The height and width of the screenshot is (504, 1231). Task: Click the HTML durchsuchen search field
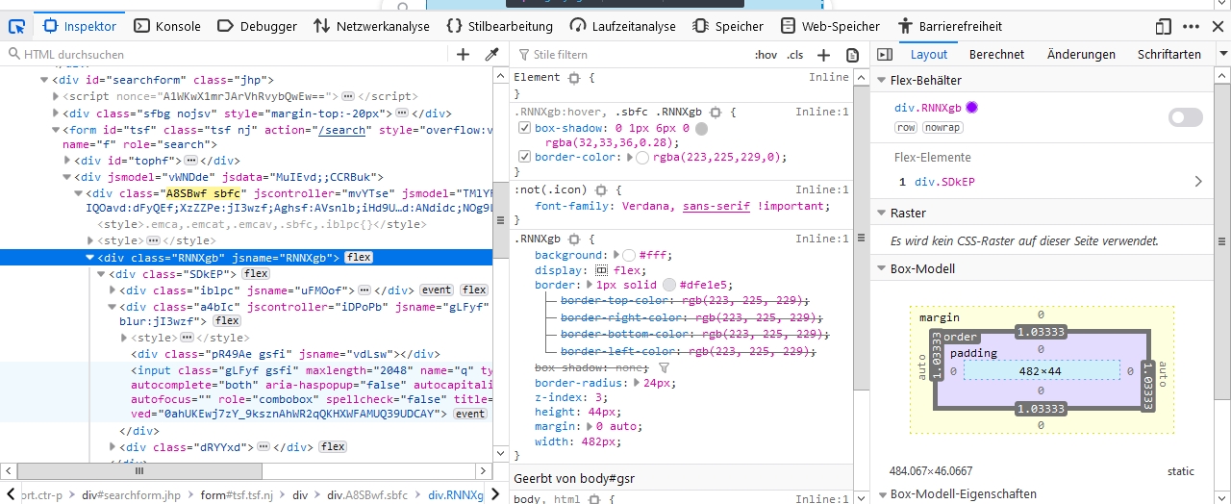(x=231, y=55)
